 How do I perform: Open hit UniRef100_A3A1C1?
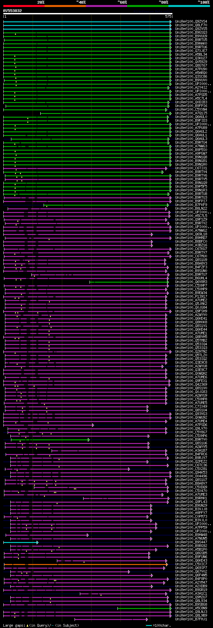tap(191, 593)
